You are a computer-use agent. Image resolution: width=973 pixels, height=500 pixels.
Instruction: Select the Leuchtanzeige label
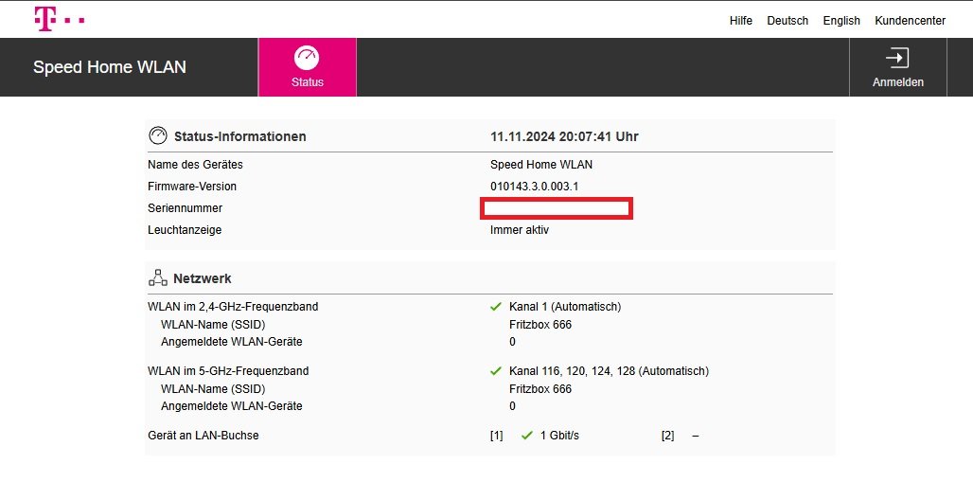(x=185, y=230)
